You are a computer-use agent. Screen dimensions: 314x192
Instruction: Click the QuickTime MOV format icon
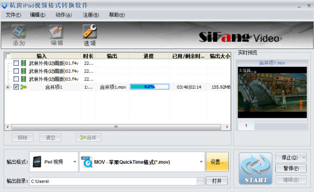87,162
